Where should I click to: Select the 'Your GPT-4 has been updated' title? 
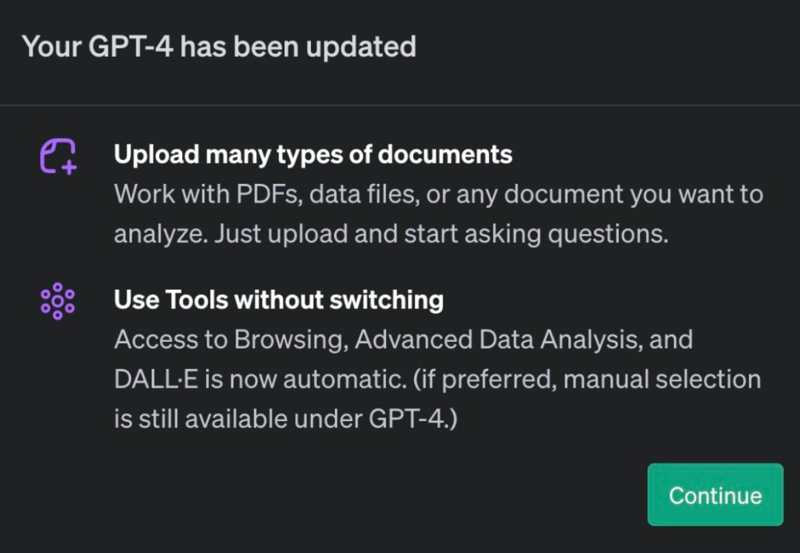click(219, 47)
